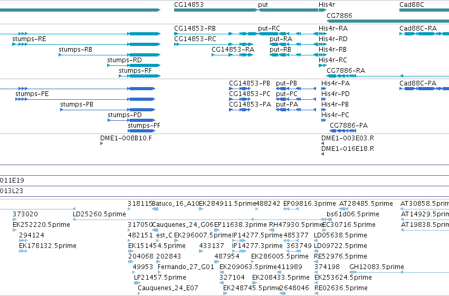Select the CG14853 gene bar
Screen dimensions: 449x296
216,10
